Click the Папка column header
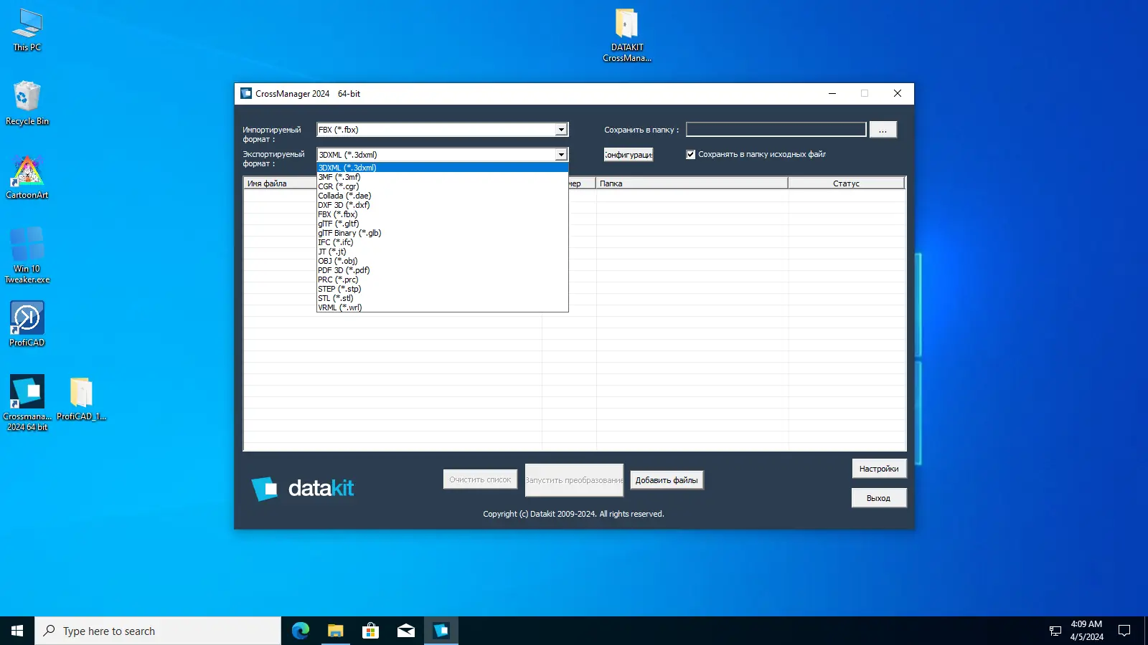 [692, 183]
